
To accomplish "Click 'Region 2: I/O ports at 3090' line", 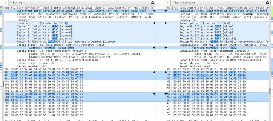I will tap(207, 32).
